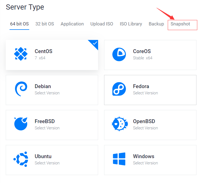
Task: Click the CoreOS logo icon
Action: pos(119,54)
